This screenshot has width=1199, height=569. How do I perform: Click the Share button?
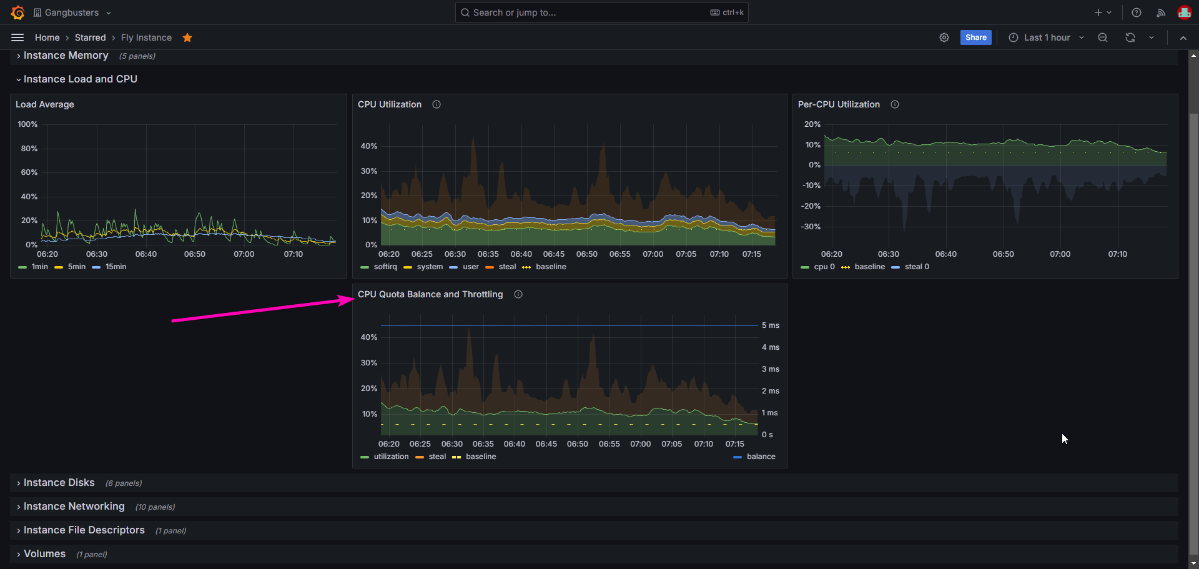tap(975, 37)
